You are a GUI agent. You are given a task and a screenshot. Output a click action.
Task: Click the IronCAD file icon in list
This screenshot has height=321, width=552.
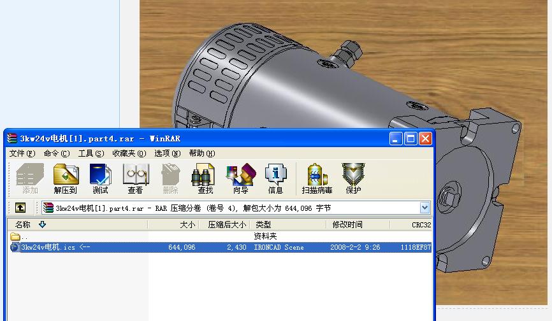(15, 247)
